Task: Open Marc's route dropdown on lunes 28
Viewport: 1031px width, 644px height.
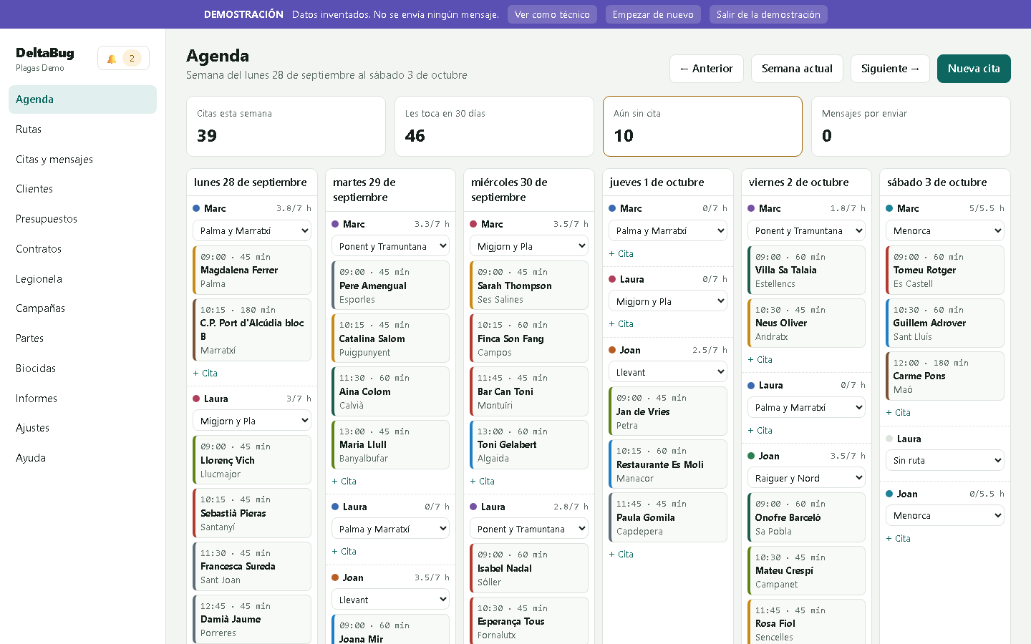Action: coord(252,230)
